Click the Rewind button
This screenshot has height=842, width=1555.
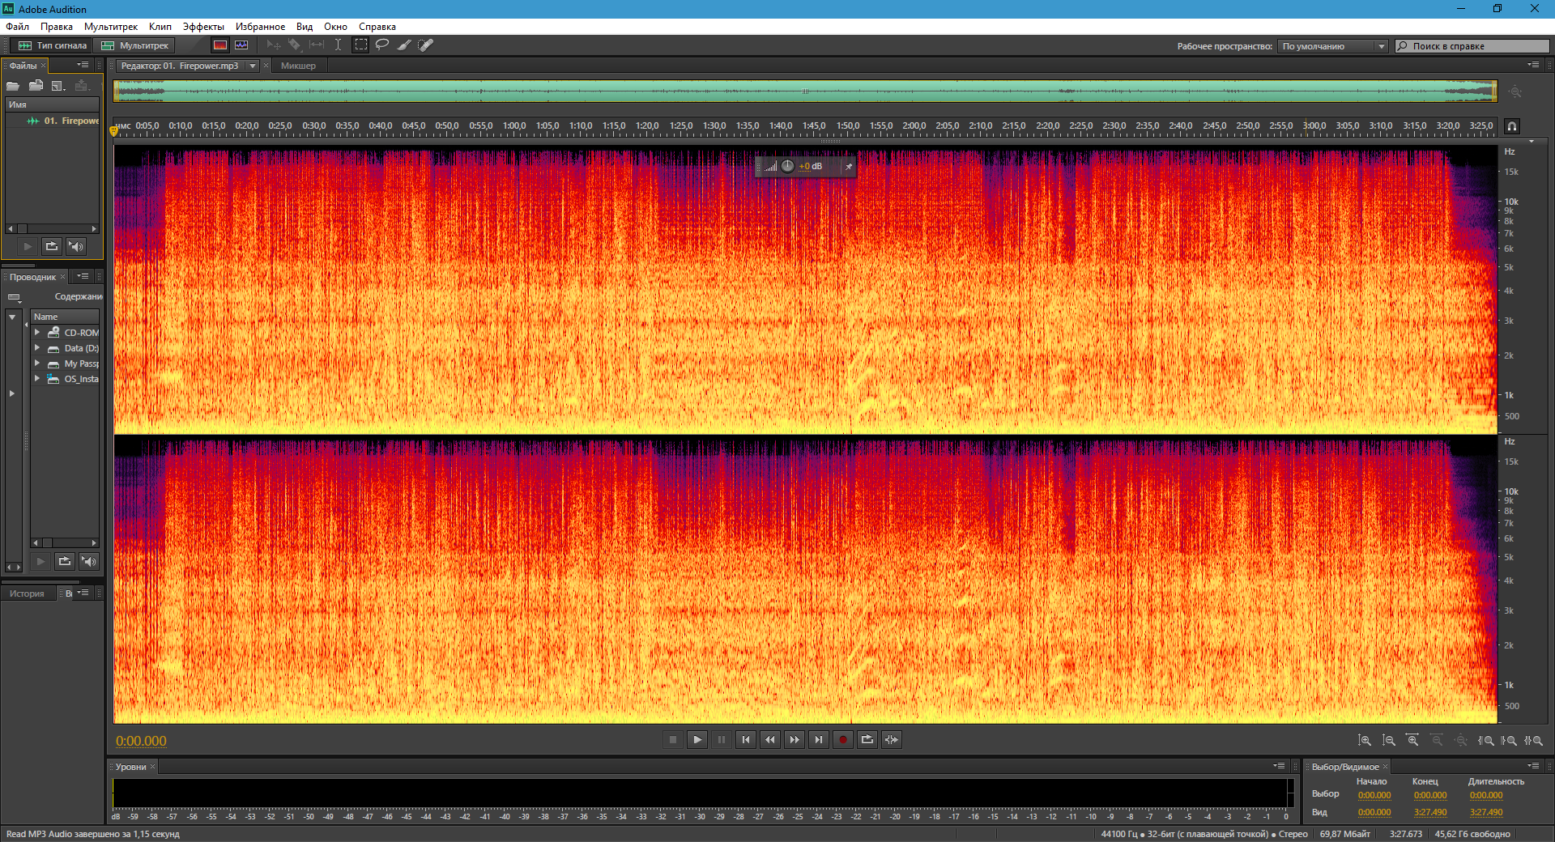pos(770,739)
